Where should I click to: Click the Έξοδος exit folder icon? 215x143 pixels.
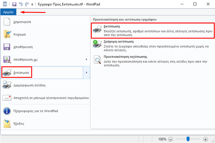pyautogui.click(x=7, y=124)
